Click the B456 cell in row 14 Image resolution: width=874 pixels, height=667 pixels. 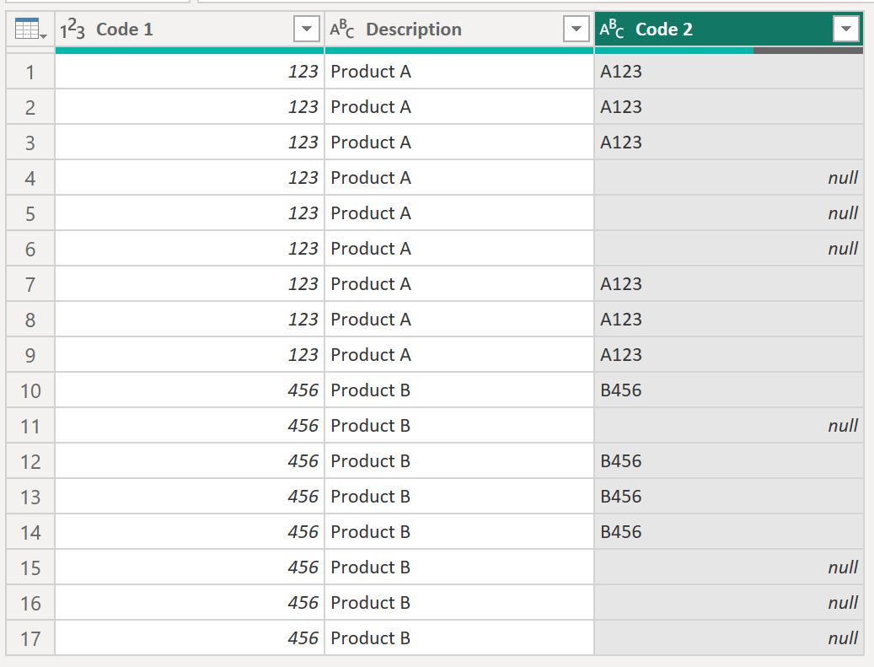[x=729, y=532]
